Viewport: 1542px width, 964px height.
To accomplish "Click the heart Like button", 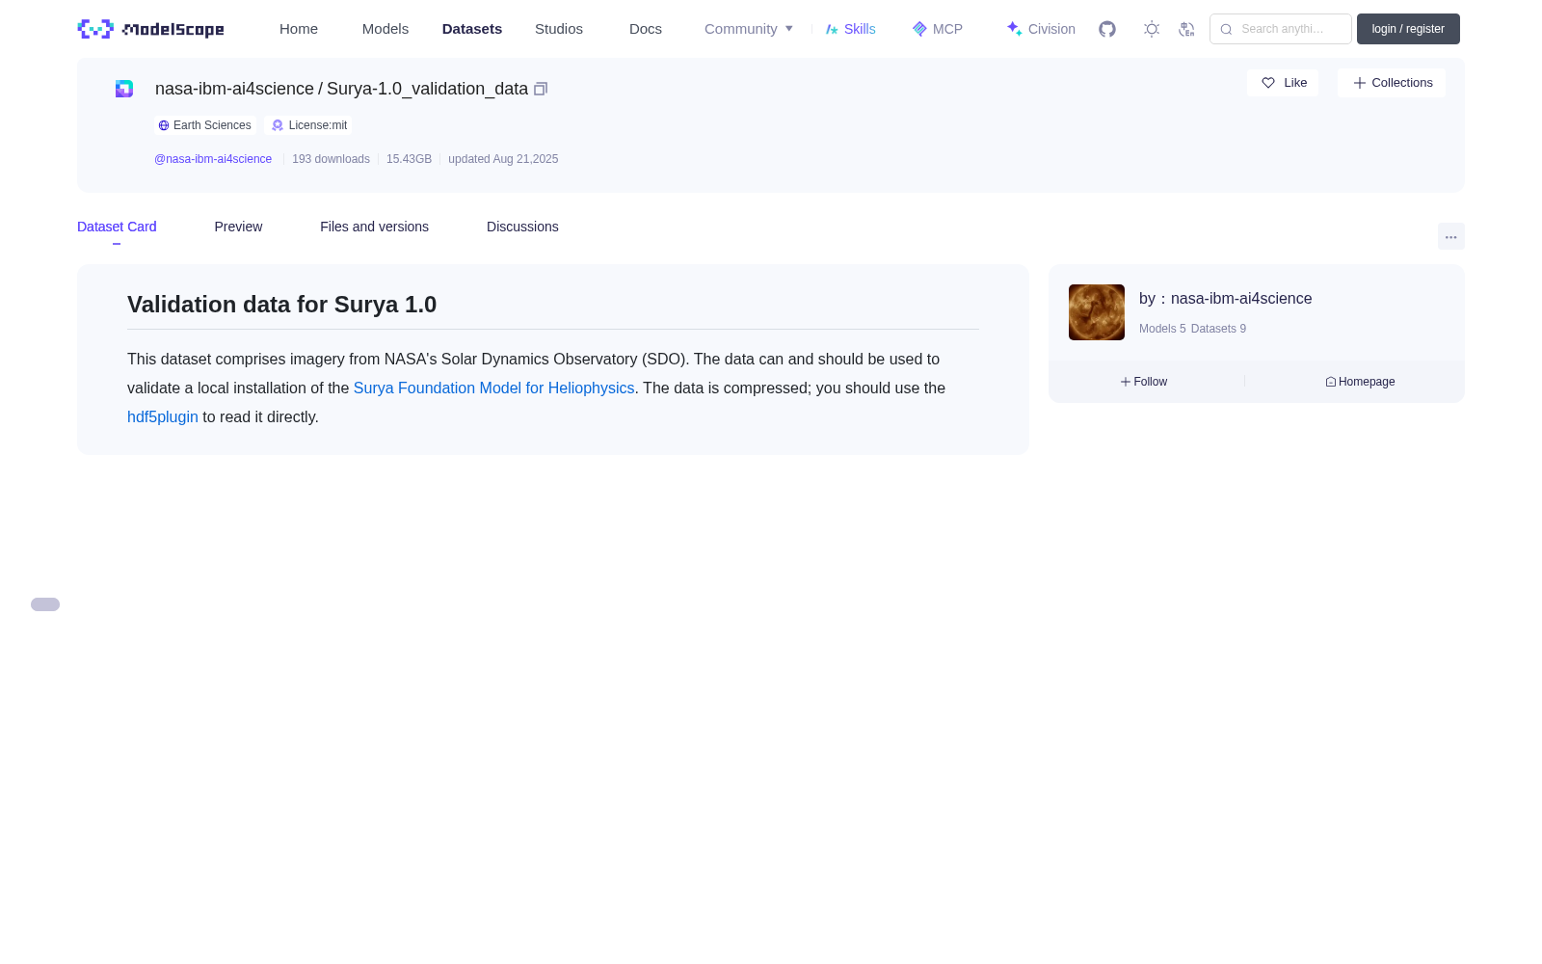I will [x=1283, y=83].
